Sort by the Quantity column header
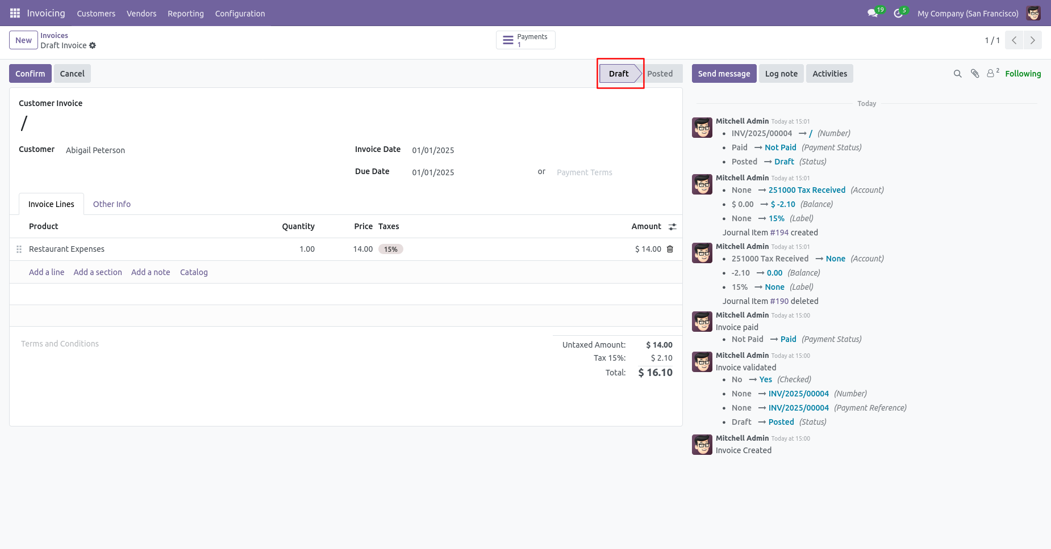 298,226
